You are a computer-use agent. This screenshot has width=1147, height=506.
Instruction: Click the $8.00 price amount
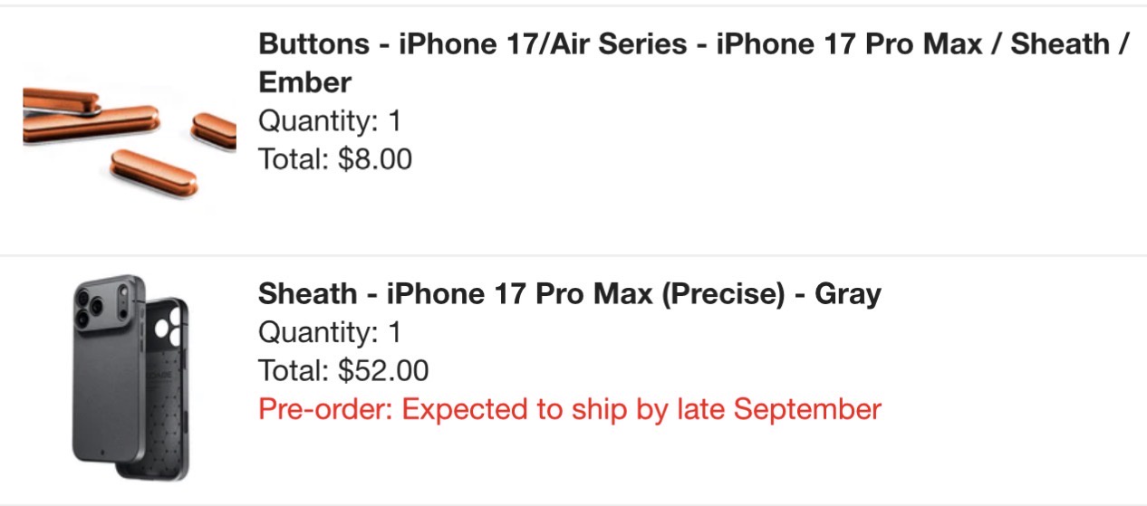point(375,159)
